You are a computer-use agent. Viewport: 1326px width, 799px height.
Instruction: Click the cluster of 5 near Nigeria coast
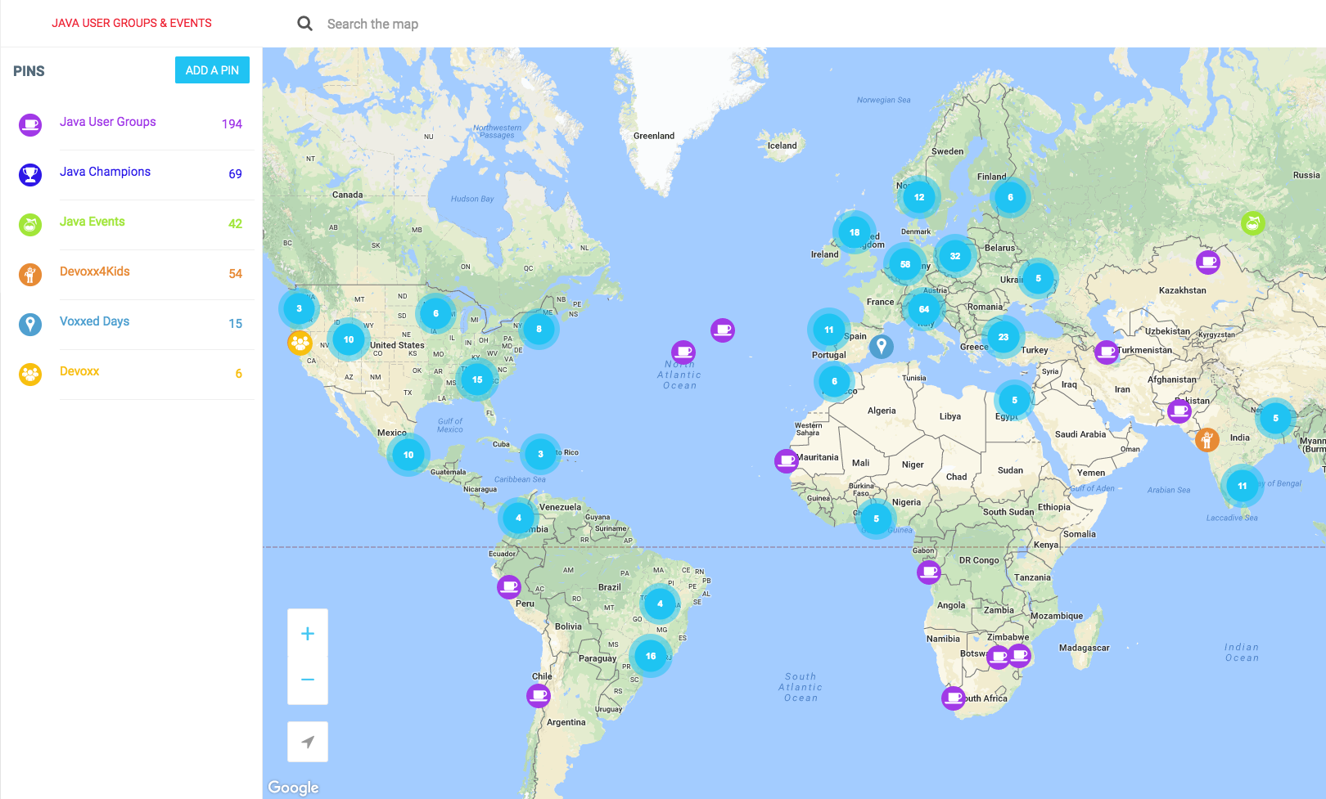point(876,518)
